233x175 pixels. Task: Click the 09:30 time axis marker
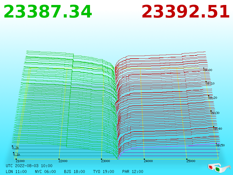tap(215, 113)
